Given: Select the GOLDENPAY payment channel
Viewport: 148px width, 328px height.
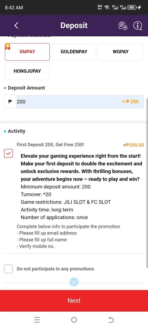Looking at the screenshot, I should point(74,52).
